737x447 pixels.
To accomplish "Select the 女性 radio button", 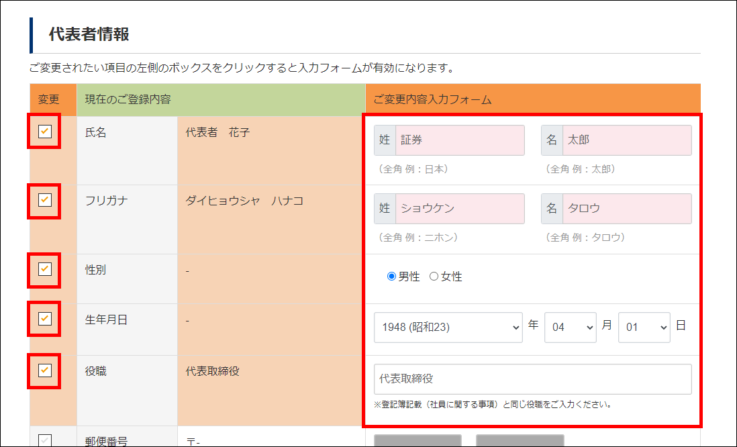I will click(434, 277).
